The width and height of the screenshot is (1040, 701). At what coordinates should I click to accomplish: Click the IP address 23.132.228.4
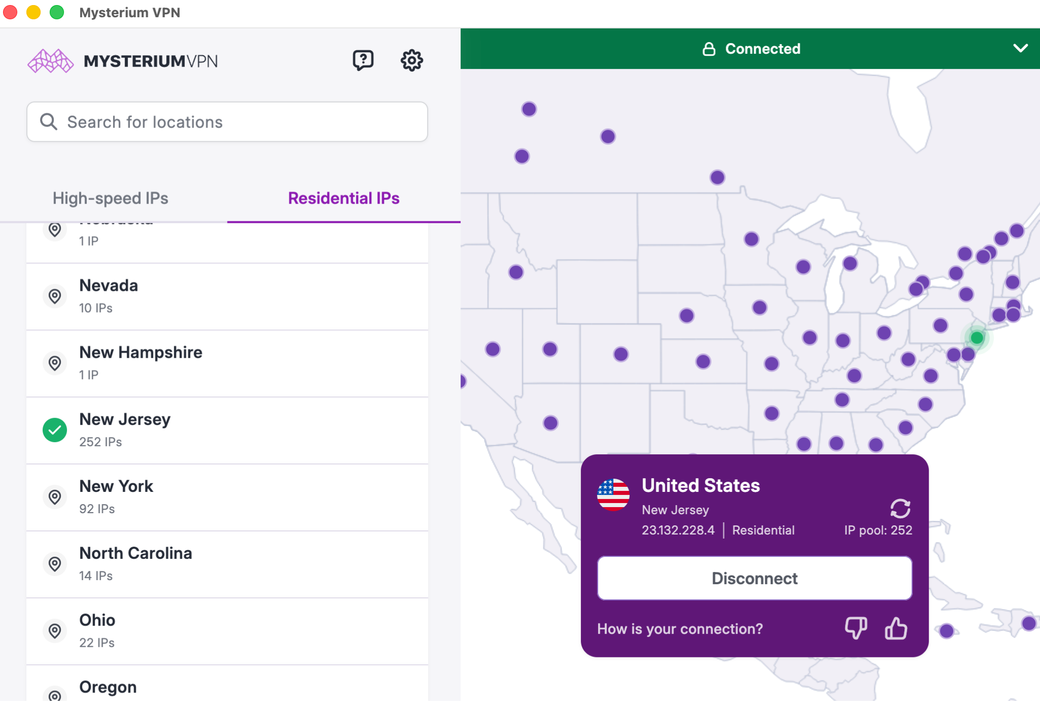coord(678,530)
